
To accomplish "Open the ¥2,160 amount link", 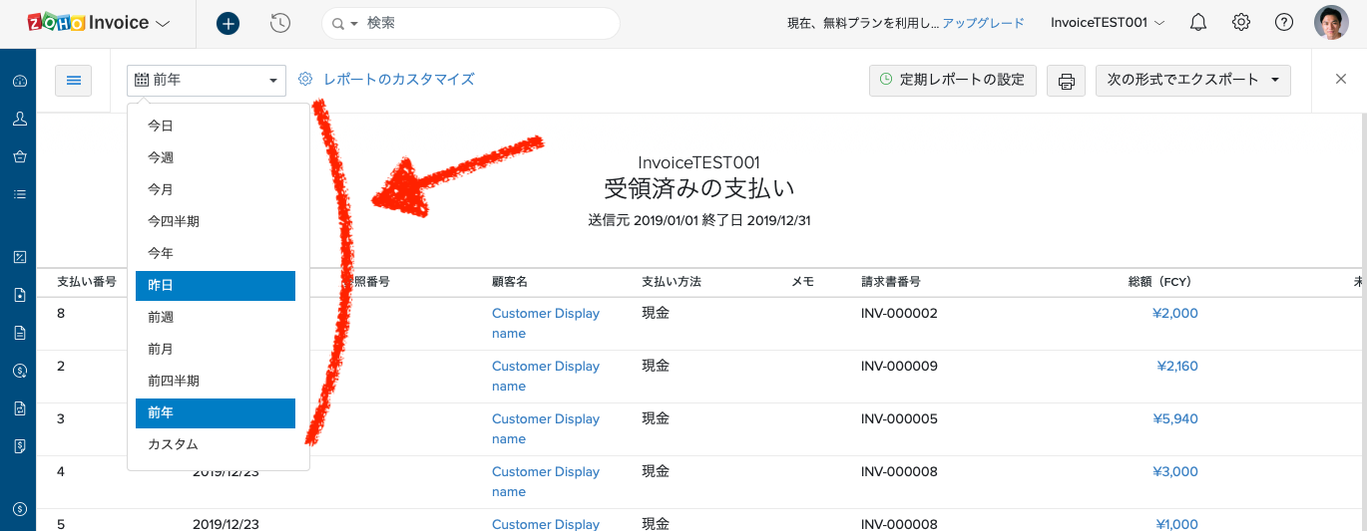I will (x=1176, y=366).
